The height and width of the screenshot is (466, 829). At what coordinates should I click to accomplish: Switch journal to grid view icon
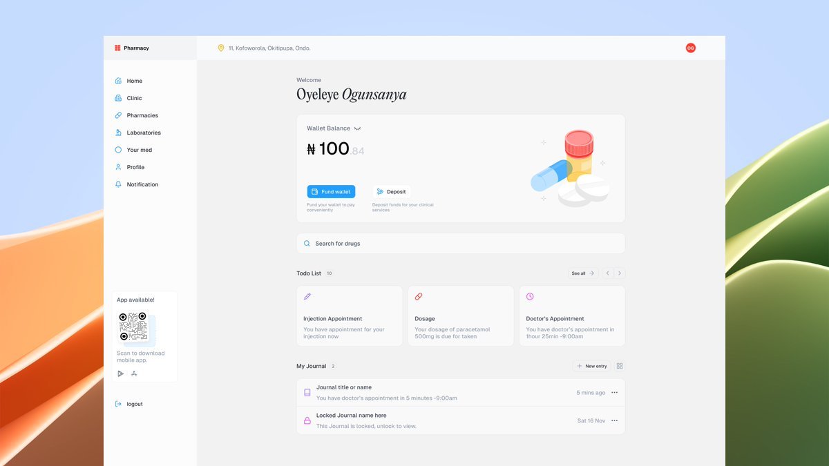coord(620,366)
